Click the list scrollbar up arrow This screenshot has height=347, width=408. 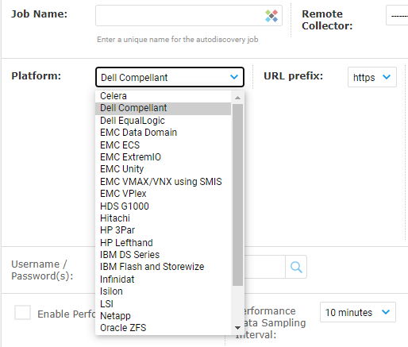[x=237, y=98]
